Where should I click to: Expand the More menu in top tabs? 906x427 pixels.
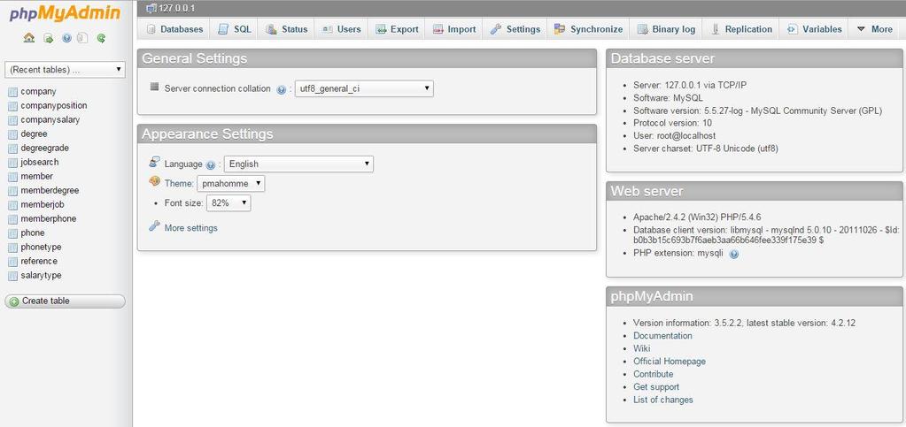coord(874,29)
